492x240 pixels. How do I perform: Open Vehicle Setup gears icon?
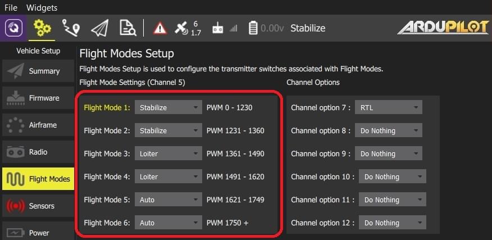click(42, 28)
